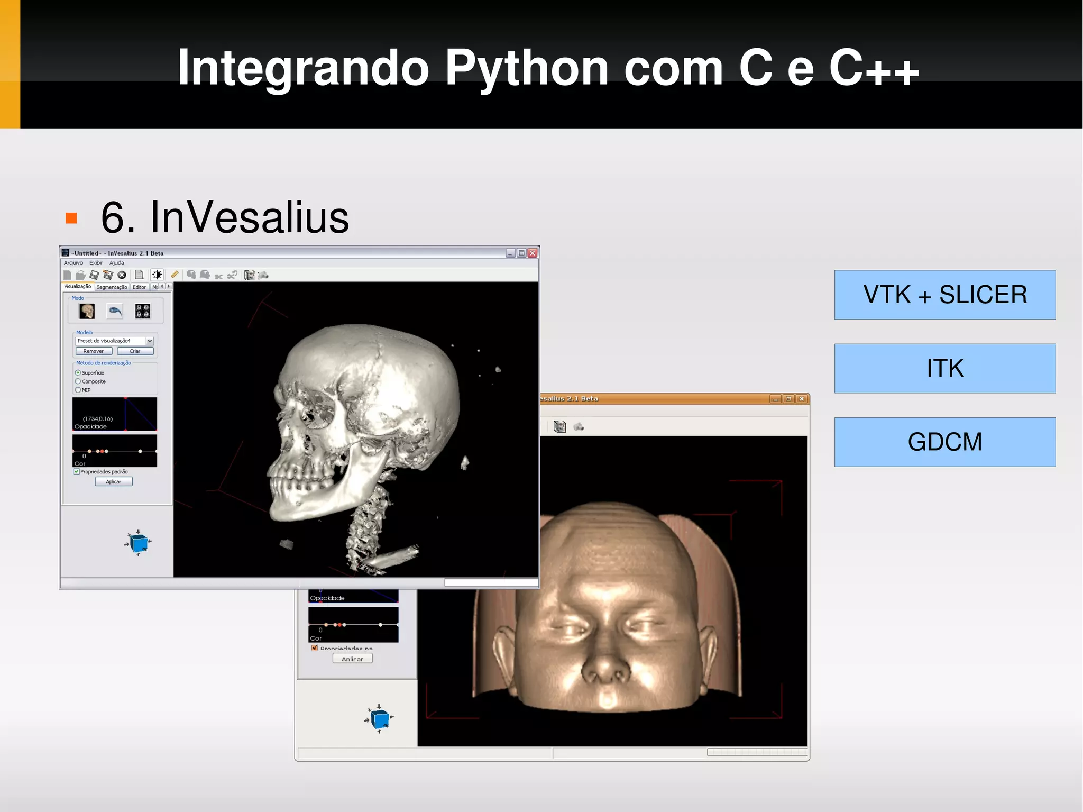
Task: Switch to the Editor tab
Action: 140,287
